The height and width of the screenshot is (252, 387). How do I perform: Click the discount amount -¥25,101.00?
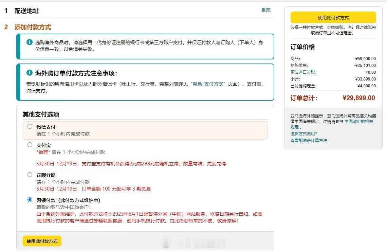365,66
